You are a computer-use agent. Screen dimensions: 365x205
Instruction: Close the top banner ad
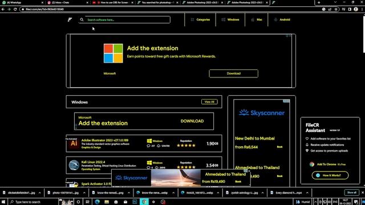(290, 36)
